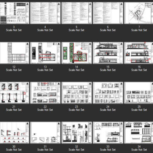Click 'Scale Not Set' under page 25

coord(139,110)
